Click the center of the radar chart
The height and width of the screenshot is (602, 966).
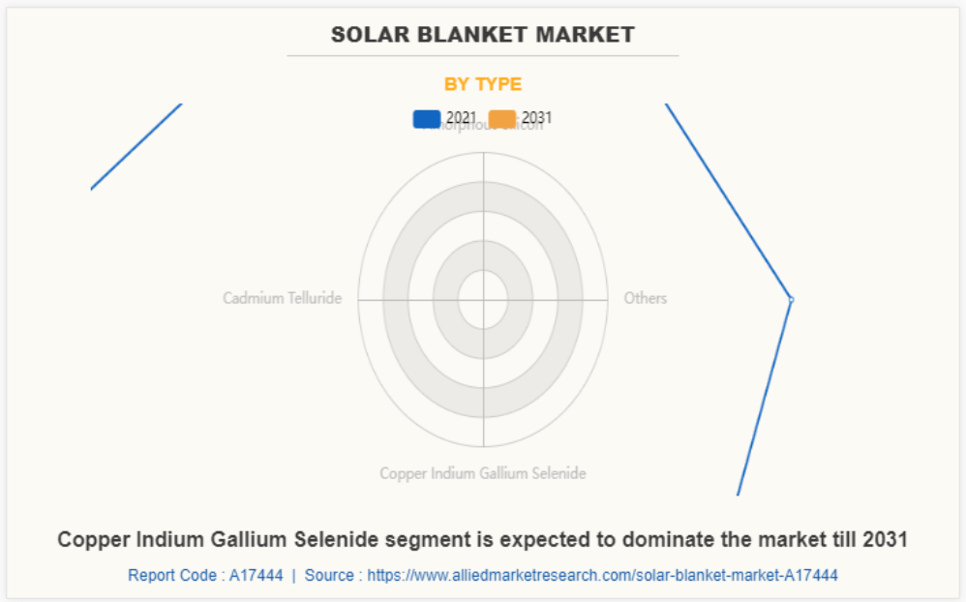(x=483, y=300)
